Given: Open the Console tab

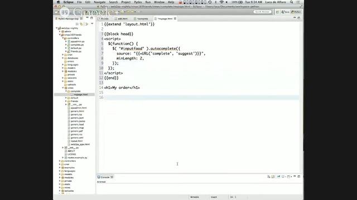Looking at the screenshot, I should coord(105,177).
